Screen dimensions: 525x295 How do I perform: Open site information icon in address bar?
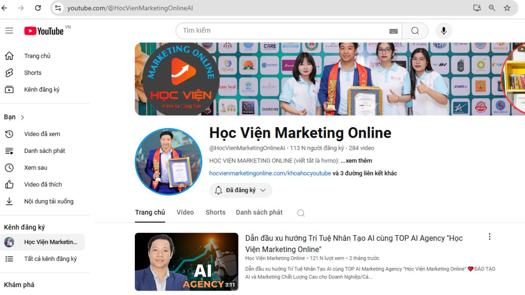coord(58,8)
